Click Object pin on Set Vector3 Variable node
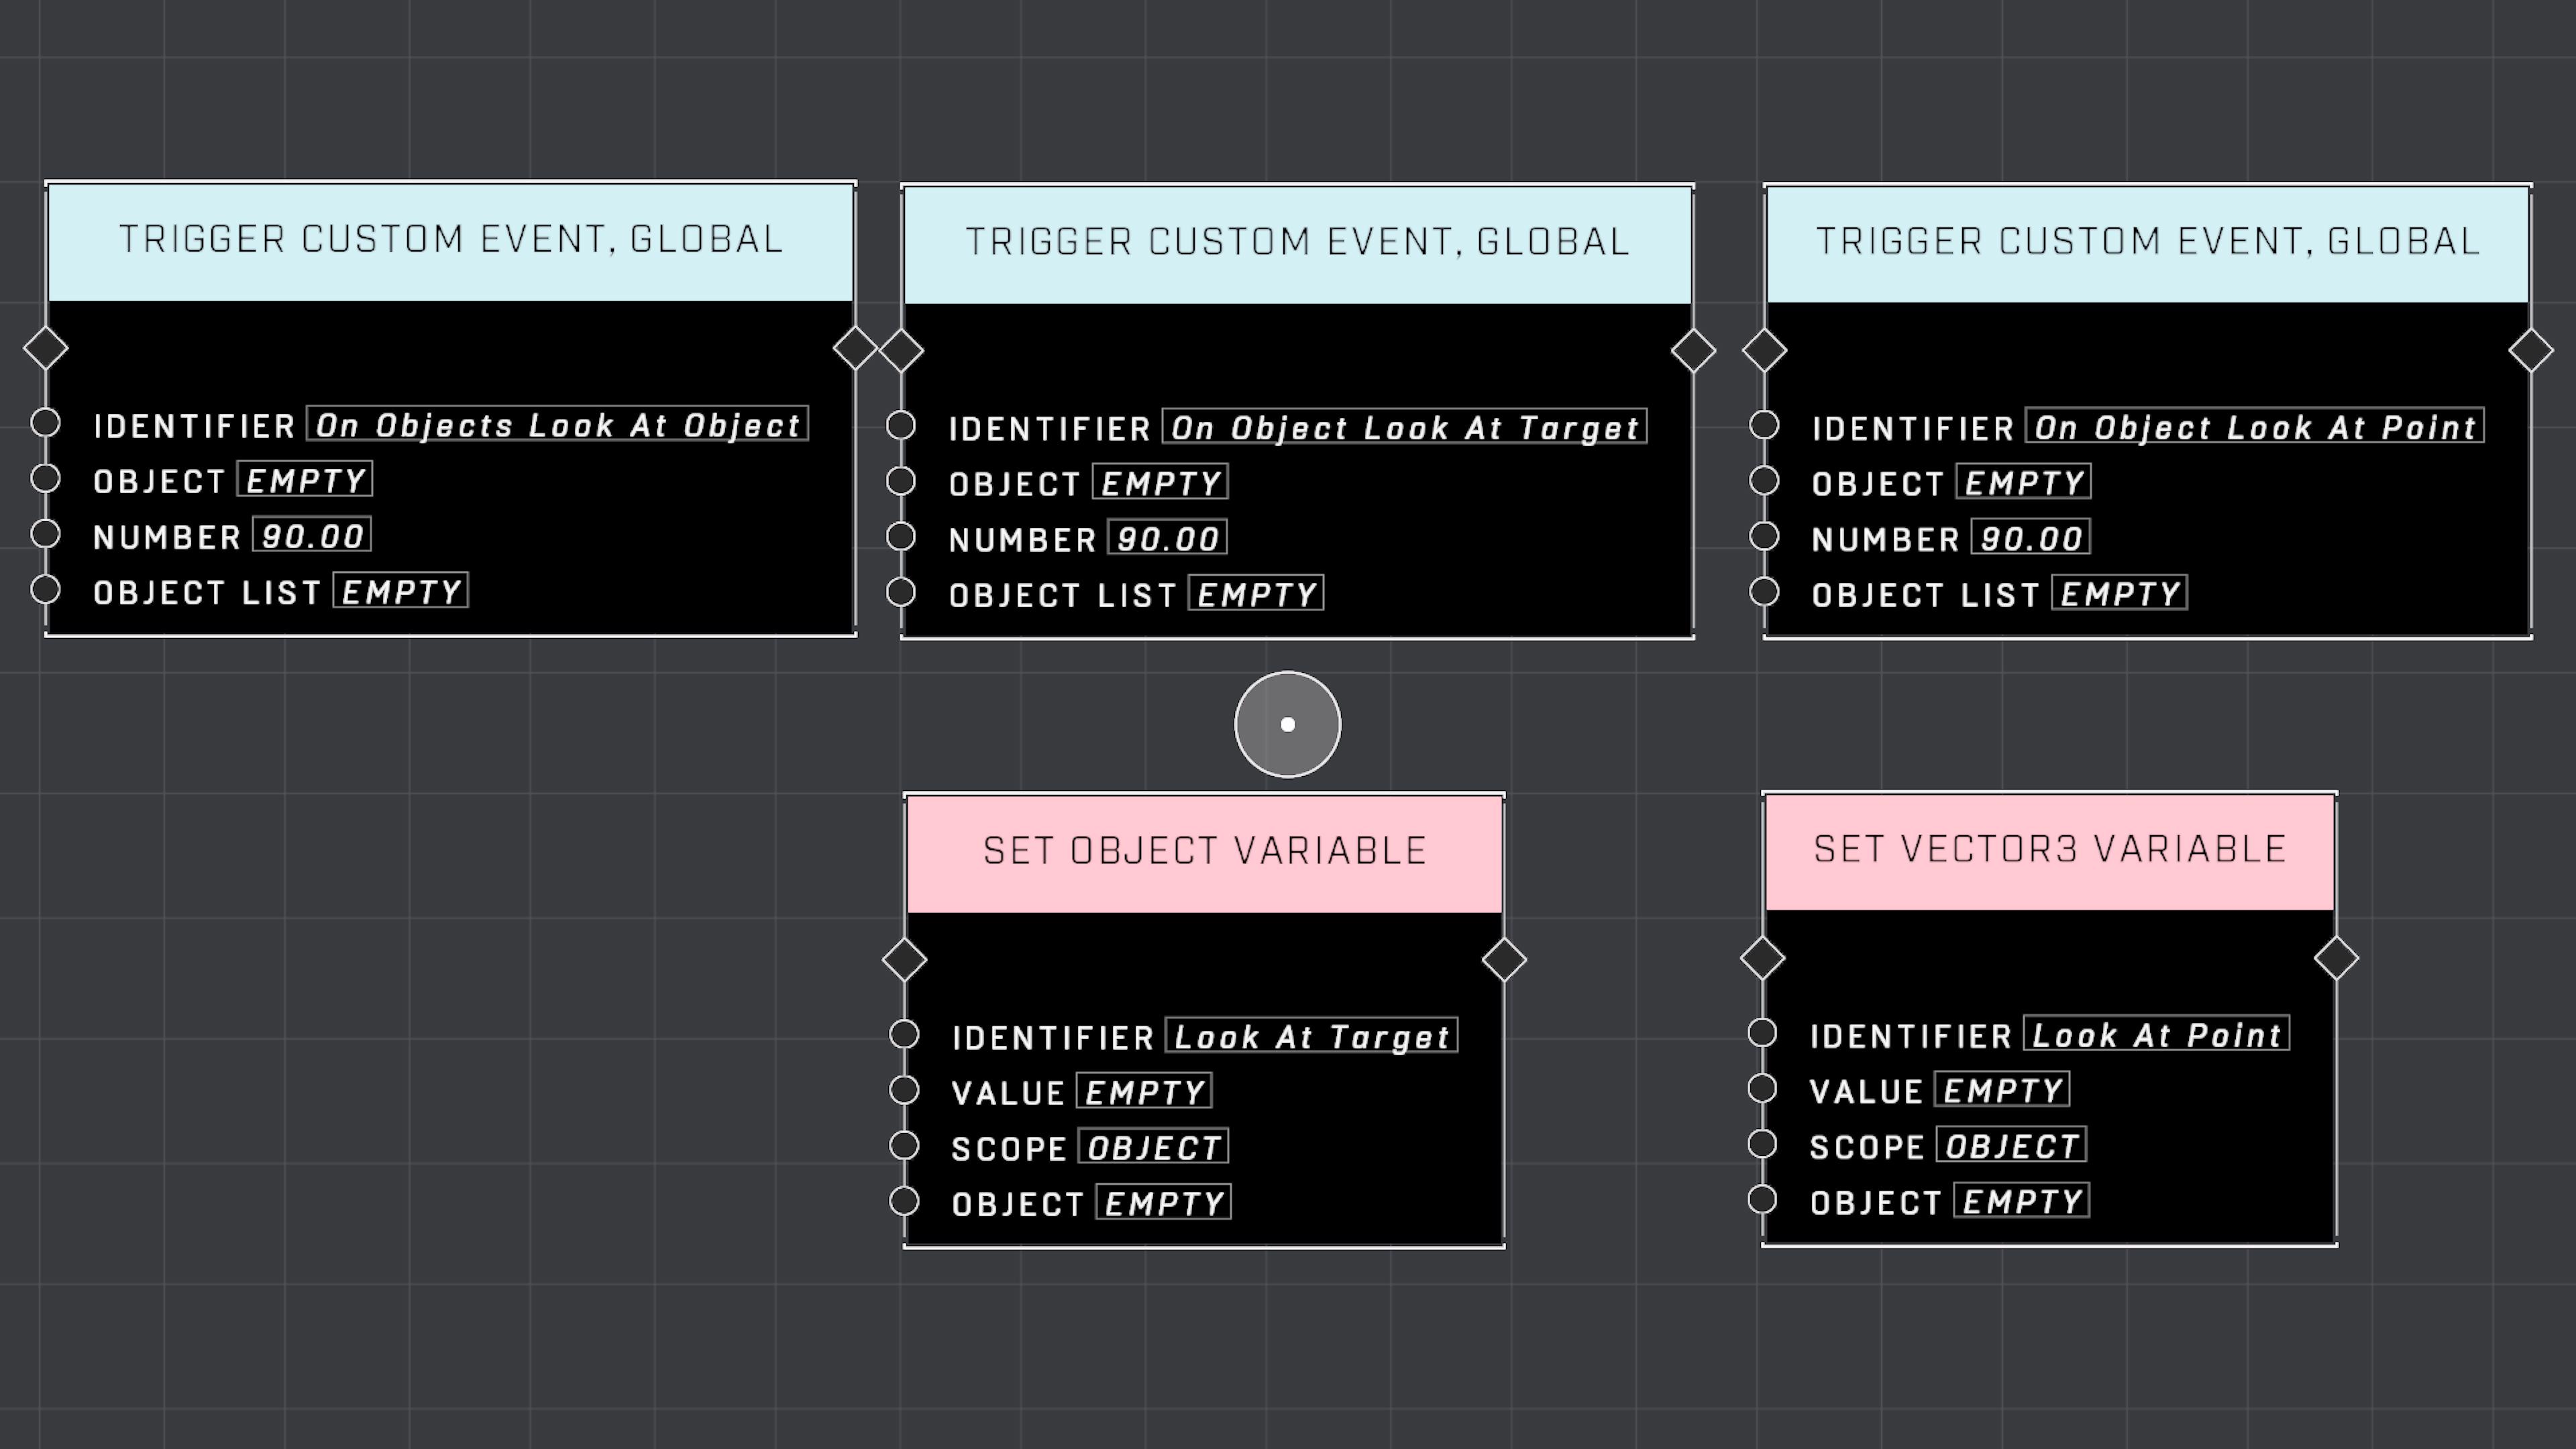 click(1762, 1199)
